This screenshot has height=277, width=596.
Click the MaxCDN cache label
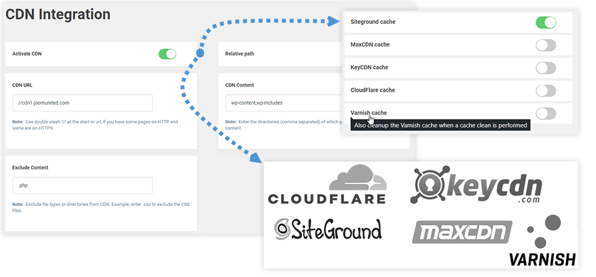click(370, 45)
